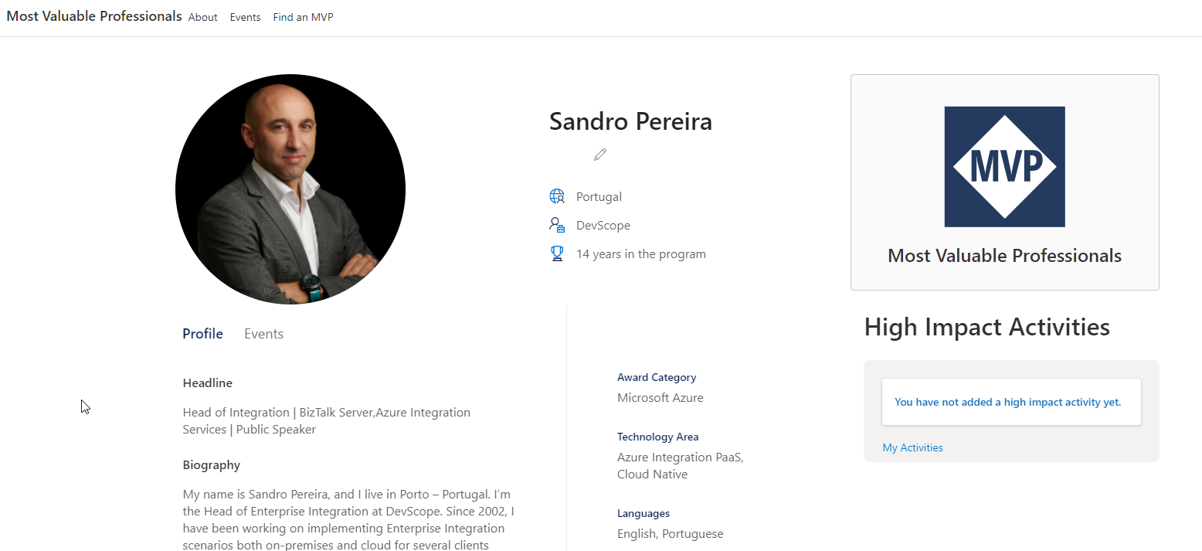Image resolution: width=1202 pixels, height=551 pixels.
Task: Click the 14 years in the program text
Action: click(640, 253)
